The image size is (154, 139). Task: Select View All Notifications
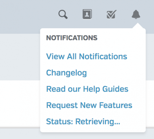click(87, 56)
